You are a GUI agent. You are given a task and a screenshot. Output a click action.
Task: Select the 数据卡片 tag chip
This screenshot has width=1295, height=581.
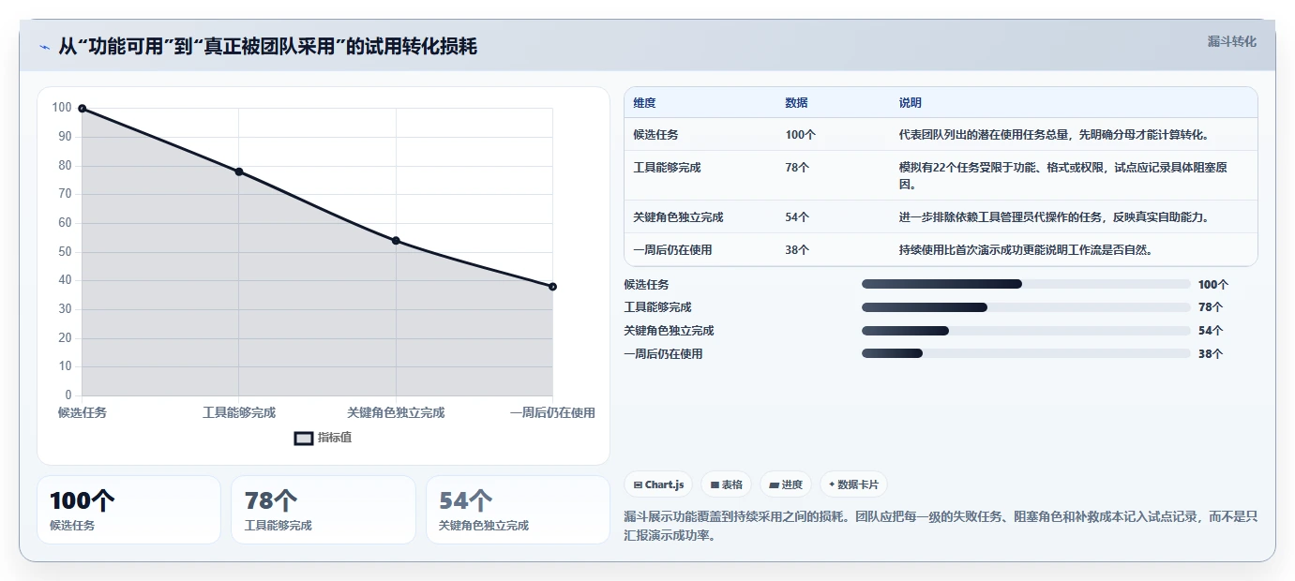point(853,484)
